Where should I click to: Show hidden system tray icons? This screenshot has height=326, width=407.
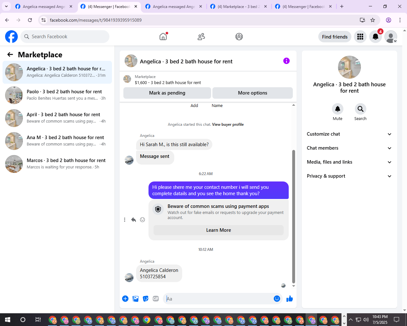tap(351, 320)
